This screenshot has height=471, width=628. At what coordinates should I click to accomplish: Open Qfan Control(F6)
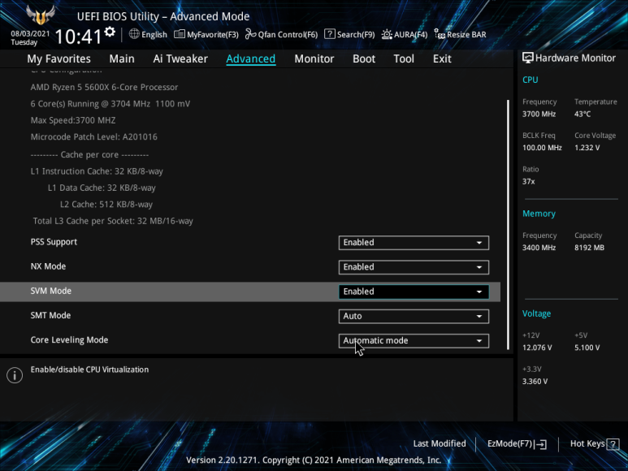pos(281,34)
